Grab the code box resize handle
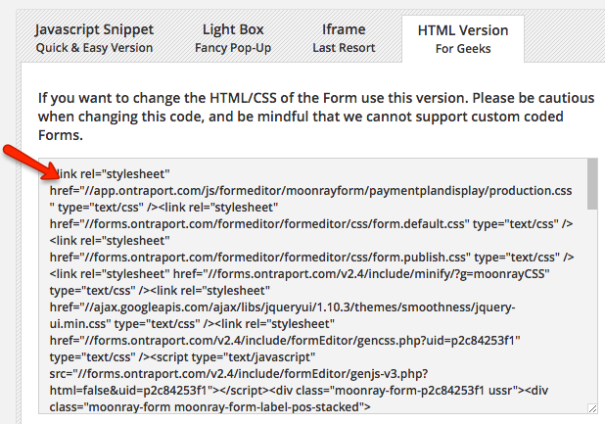The height and width of the screenshot is (424, 605). 592,407
